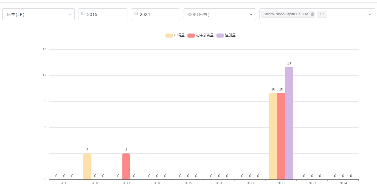
Task: Click the 2022 purple registration bar
Action: [289, 123]
